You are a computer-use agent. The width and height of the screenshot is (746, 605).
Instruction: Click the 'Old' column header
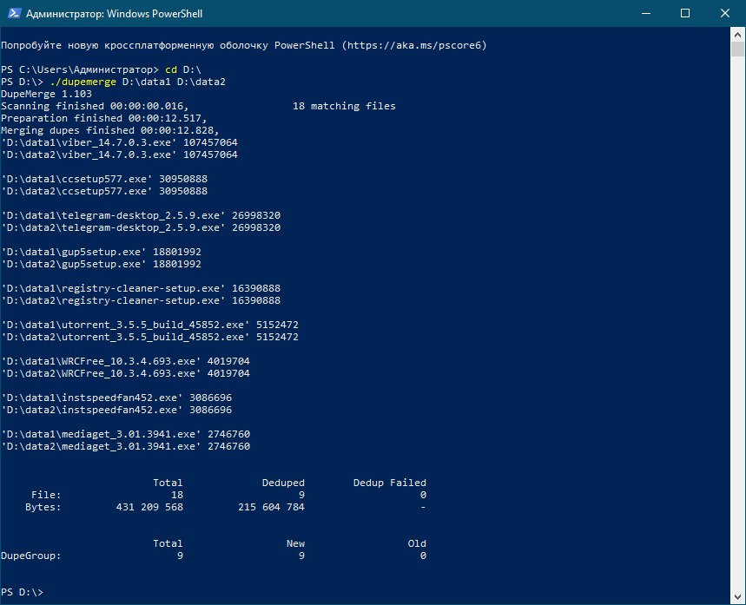pos(417,543)
